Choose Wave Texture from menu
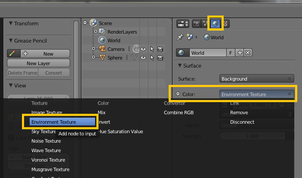Image resolution: width=302 pixels, height=178 pixels. point(46,150)
